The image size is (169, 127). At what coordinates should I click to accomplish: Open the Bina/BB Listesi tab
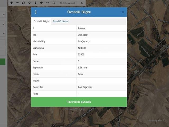click(61, 21)
